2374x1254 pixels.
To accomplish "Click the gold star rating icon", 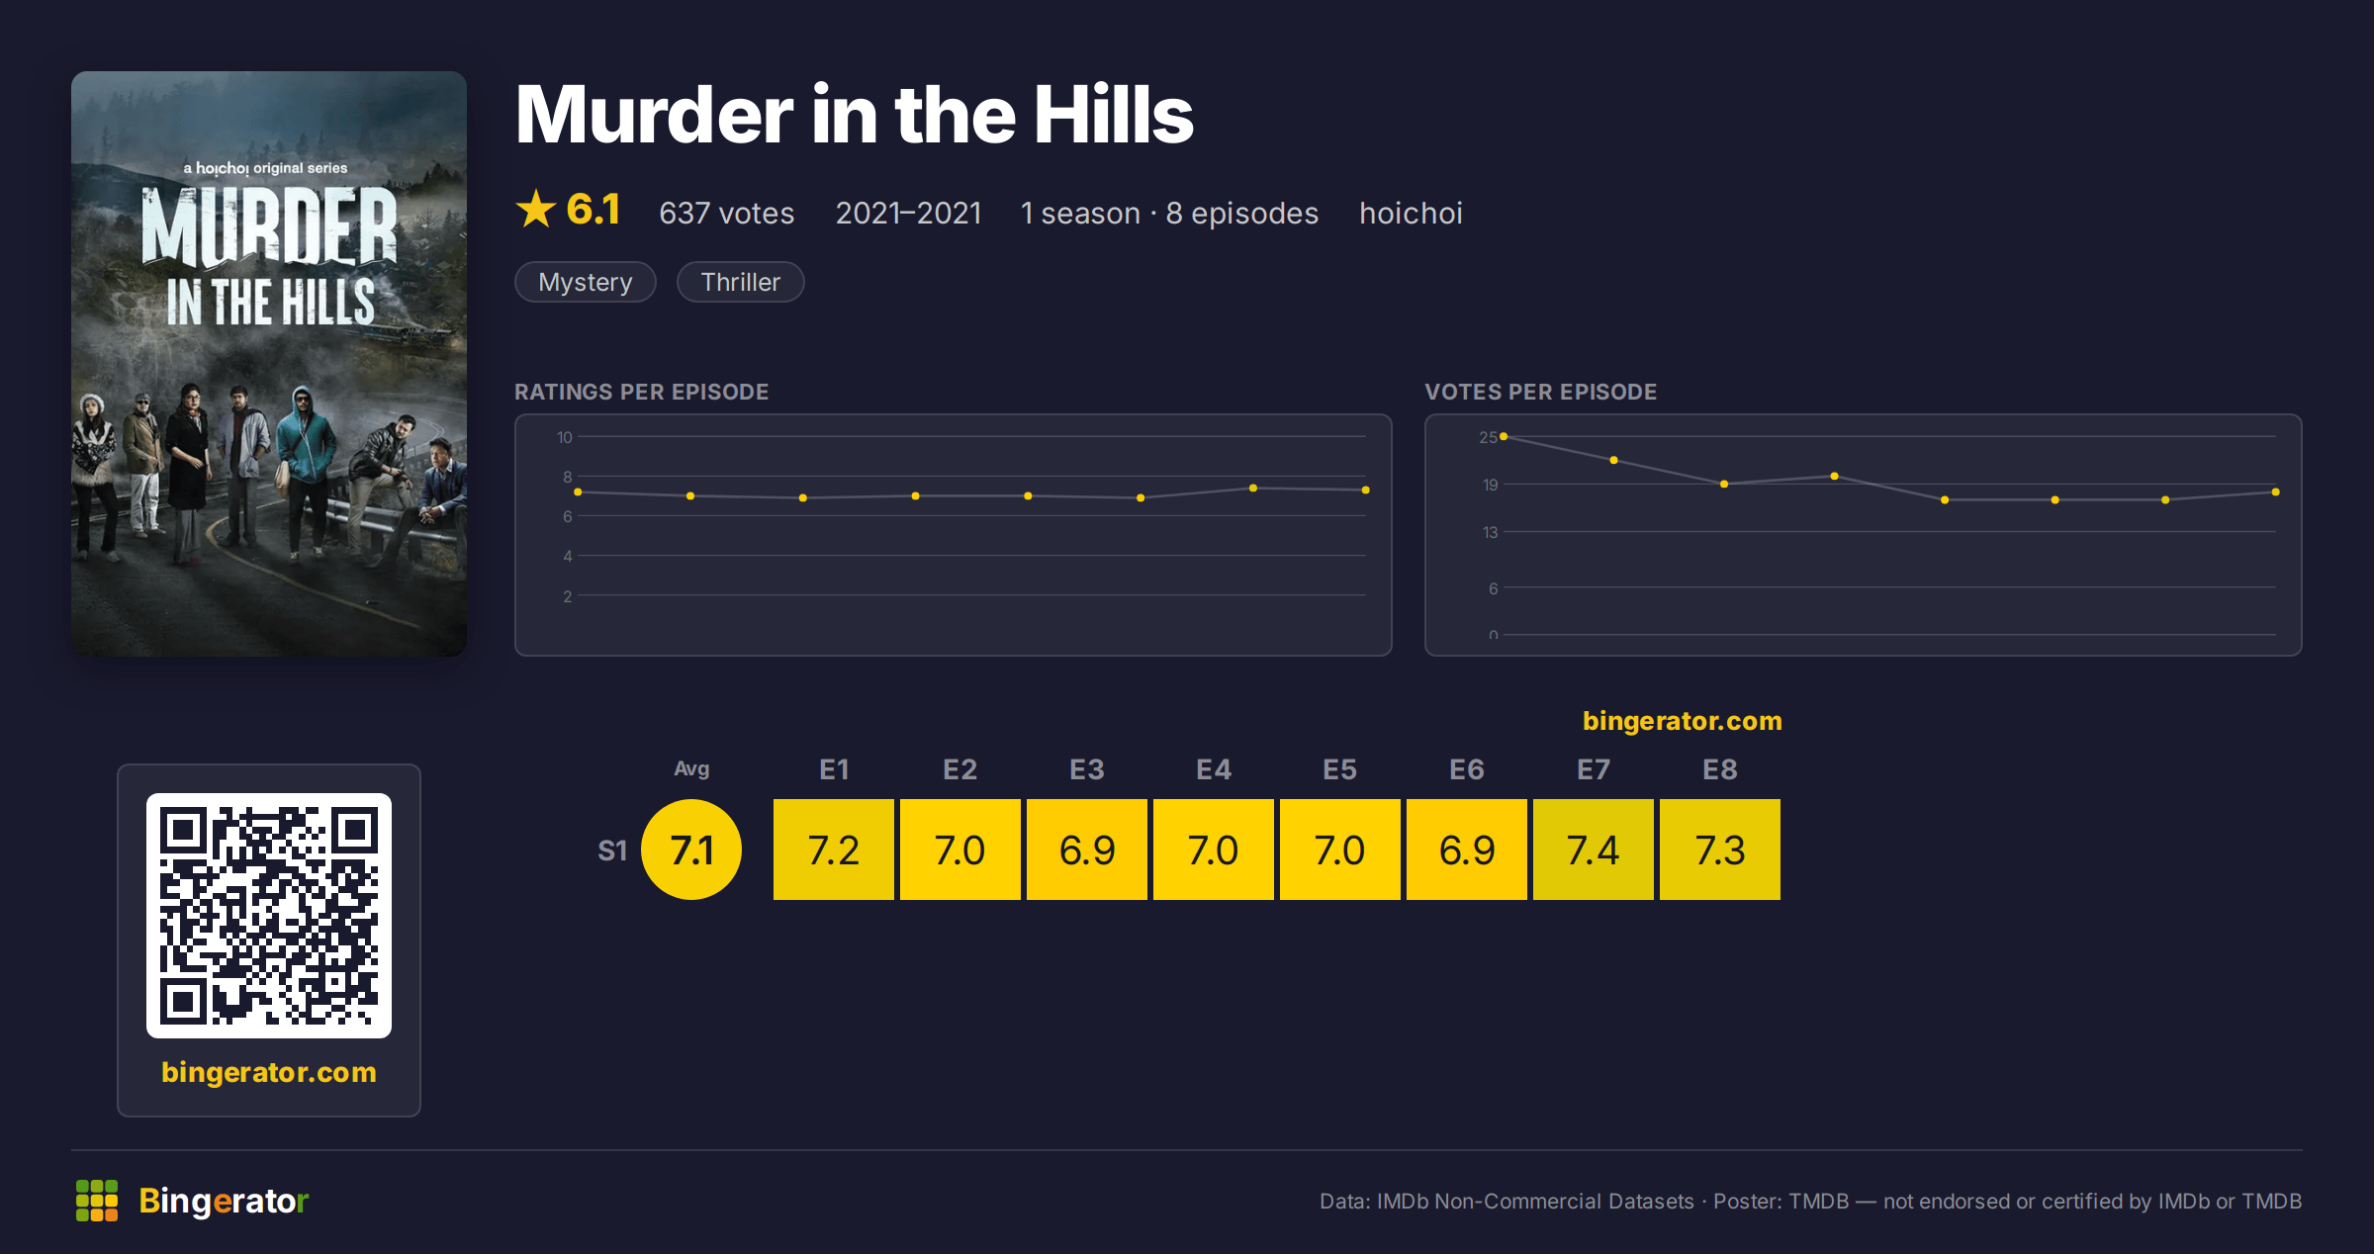I will tap(536, 209).
